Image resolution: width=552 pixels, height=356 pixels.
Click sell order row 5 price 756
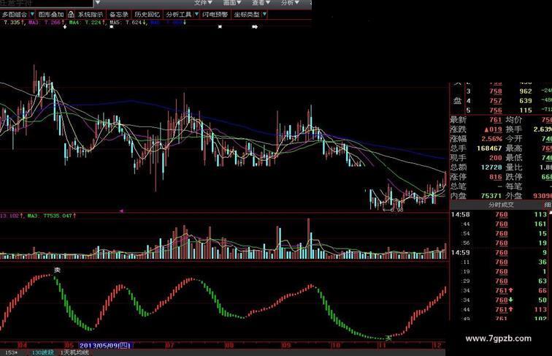[x=496, y=110]
